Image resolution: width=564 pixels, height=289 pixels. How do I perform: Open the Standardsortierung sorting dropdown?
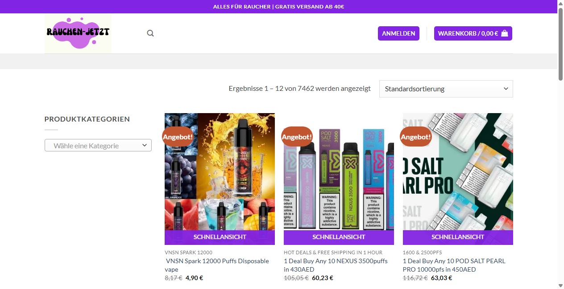[446, 89]
